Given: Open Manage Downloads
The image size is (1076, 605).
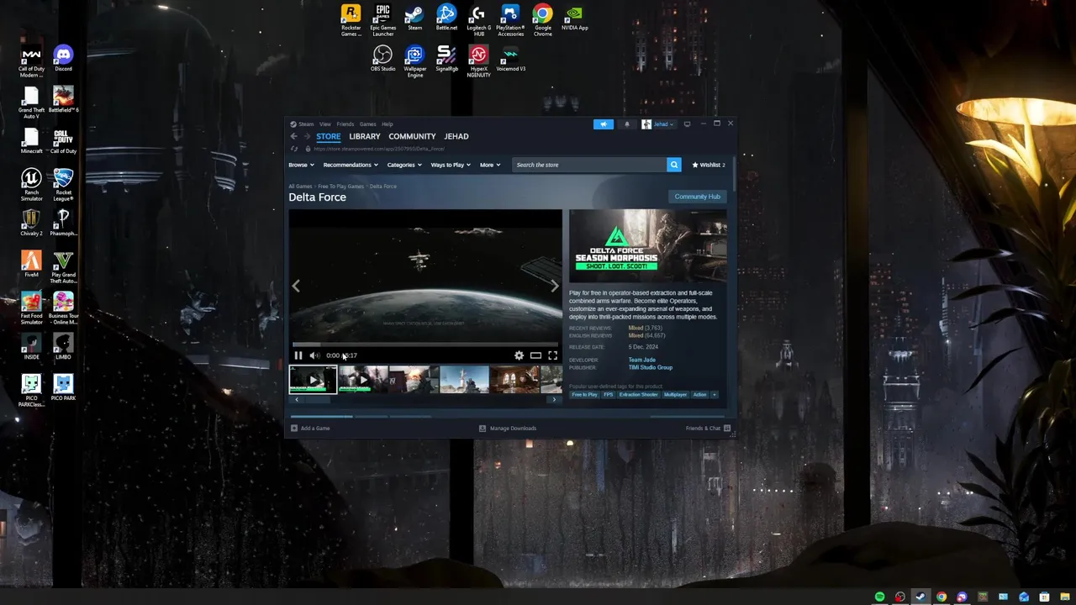Looking at the screenshot, I should point(508,429).
